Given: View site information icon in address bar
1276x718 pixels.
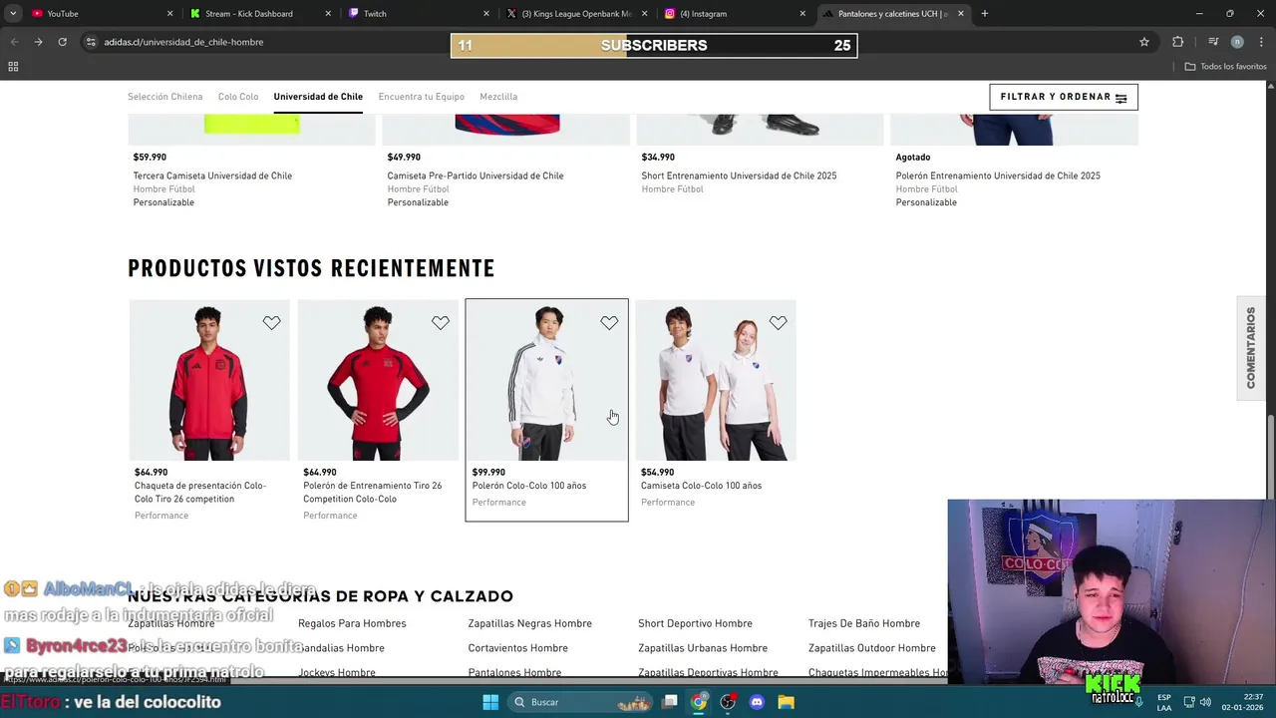Looking at the screenshot, I should click(x=91, y=42).
